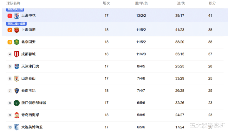Click the 场次 column header

(x=106, y=3)
